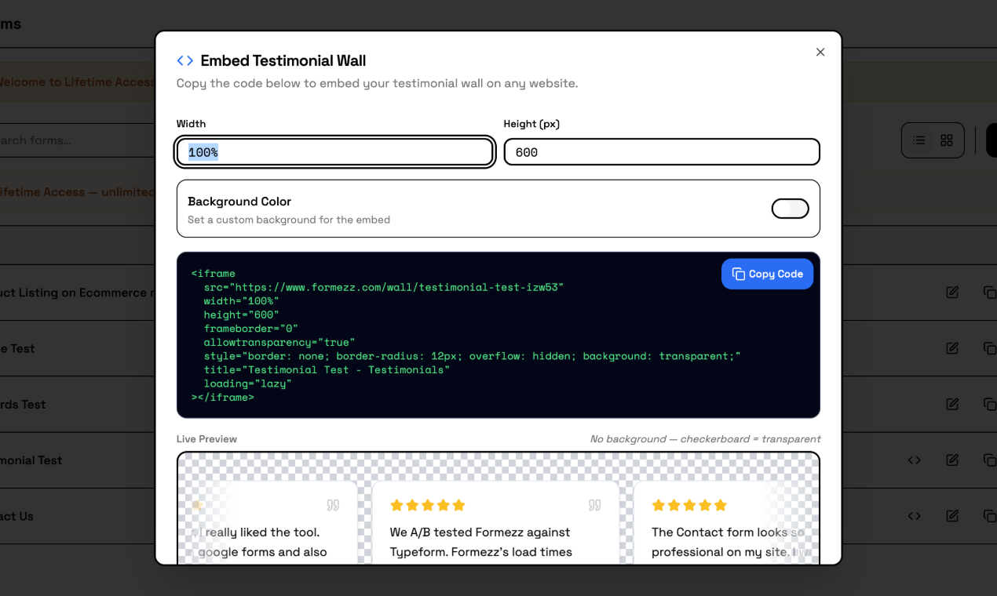Duplicate the Product Listing form

pyautogui.click(x=990, y=292)
